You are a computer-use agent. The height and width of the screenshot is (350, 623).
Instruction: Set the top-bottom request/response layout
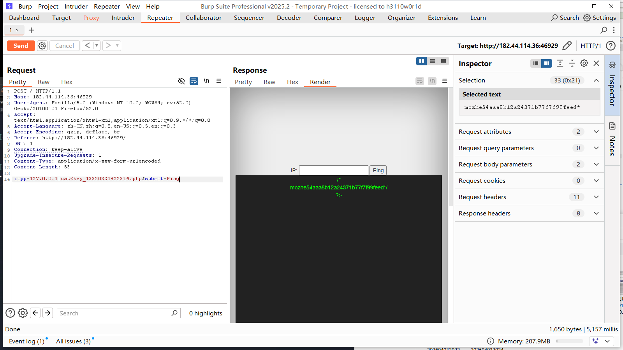tap(433, 61)
